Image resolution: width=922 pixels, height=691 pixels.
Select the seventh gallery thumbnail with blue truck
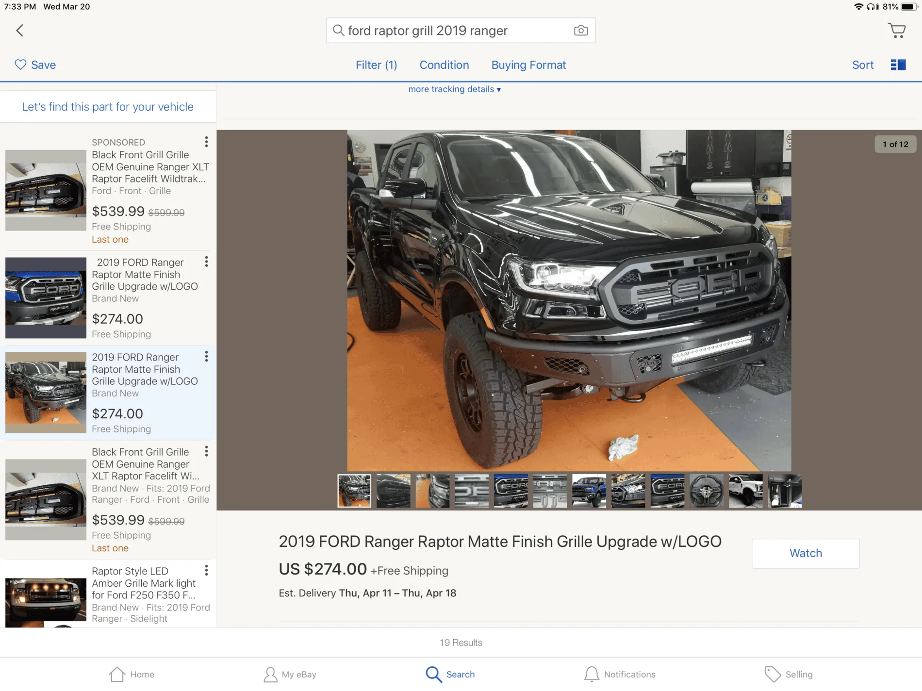pyautogui.click(x=589, y=491)
